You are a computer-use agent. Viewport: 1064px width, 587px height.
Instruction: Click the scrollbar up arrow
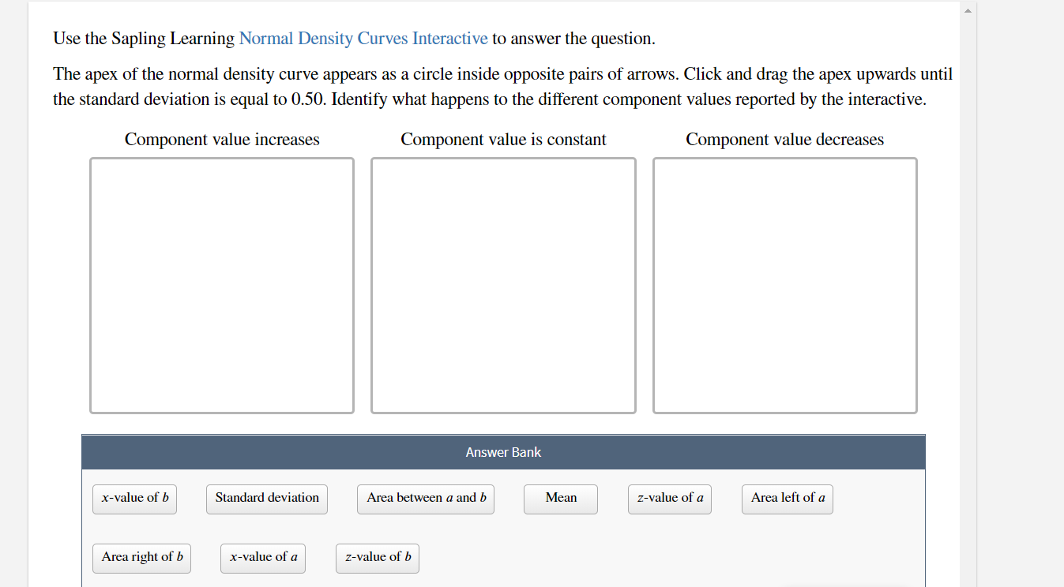[x=967, y=9]
